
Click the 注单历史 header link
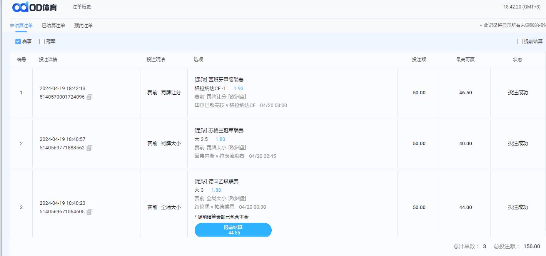pyautogui.click(x=82, y=7)
